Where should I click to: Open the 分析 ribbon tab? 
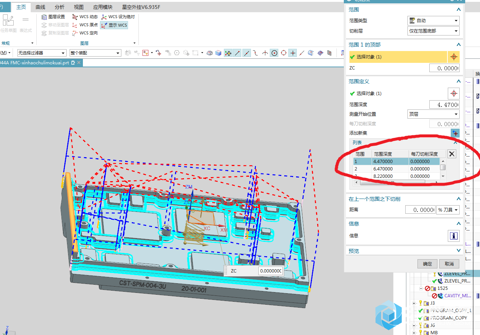(59, 7)
